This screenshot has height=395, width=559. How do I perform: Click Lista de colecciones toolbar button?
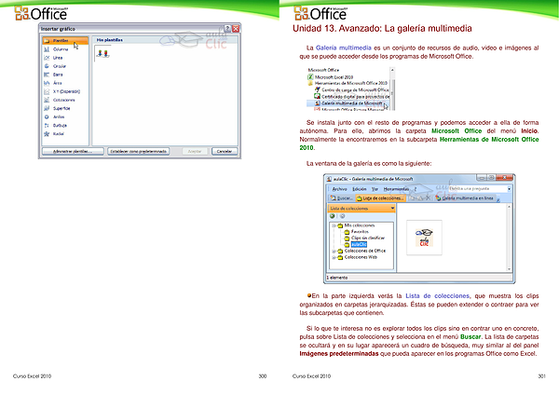(x=380, y=198)
